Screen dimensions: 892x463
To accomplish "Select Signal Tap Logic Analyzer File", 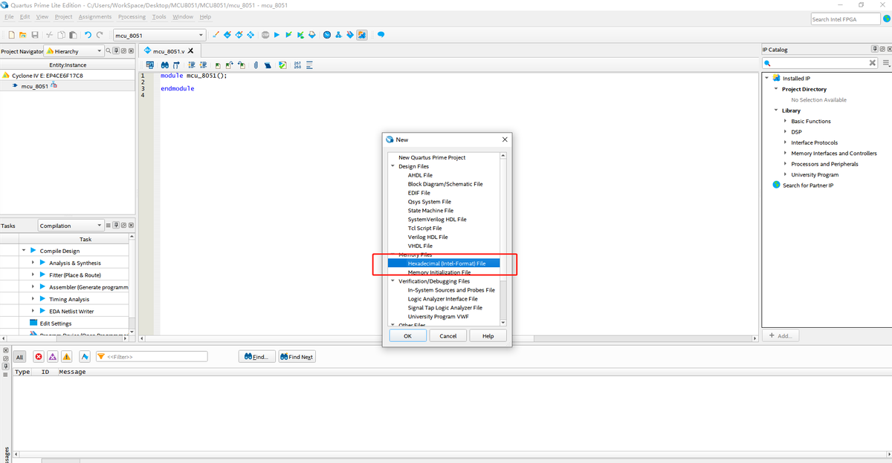I will [x=445, y=307].
